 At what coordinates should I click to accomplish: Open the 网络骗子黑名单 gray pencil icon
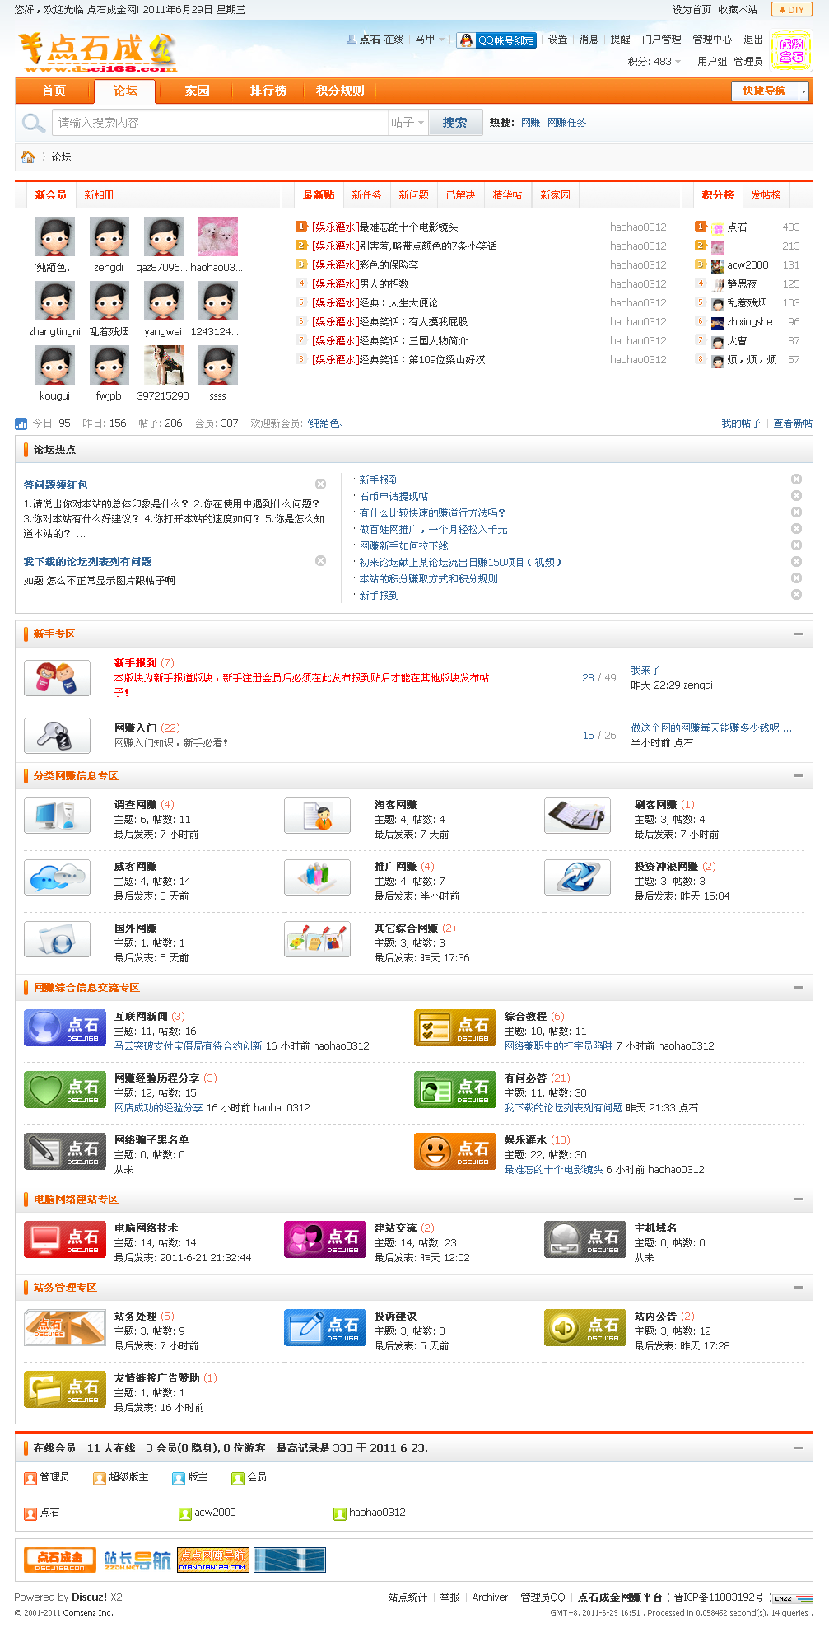tap(65, 1151)
